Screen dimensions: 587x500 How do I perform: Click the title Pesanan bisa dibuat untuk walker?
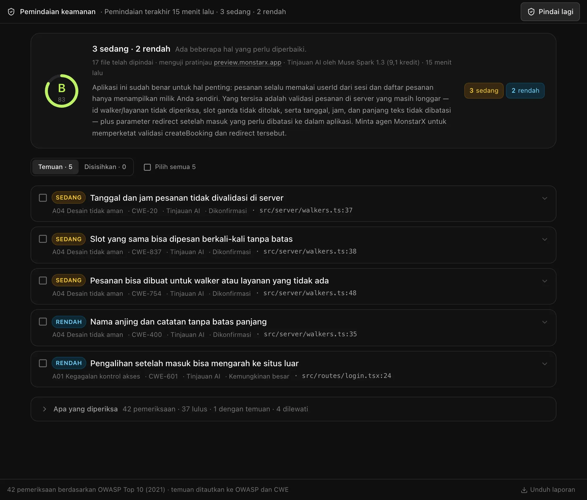coord(209,281)
